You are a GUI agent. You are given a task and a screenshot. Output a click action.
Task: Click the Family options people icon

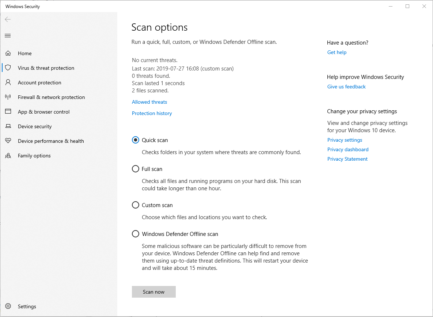[8, 156]
